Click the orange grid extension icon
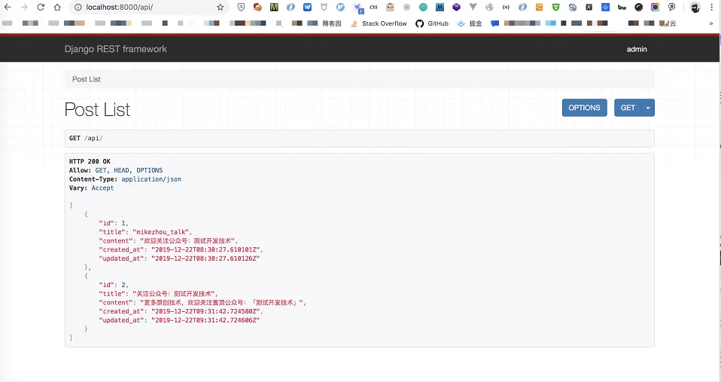Screen dimensions: 721x382 [539, 7]
